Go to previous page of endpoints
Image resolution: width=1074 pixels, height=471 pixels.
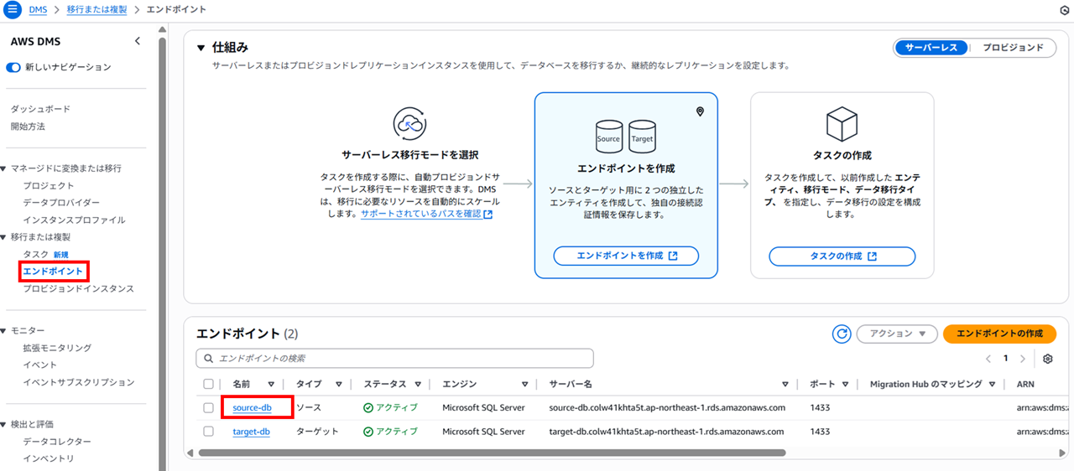pyautogui.click(x=988, y=359)
